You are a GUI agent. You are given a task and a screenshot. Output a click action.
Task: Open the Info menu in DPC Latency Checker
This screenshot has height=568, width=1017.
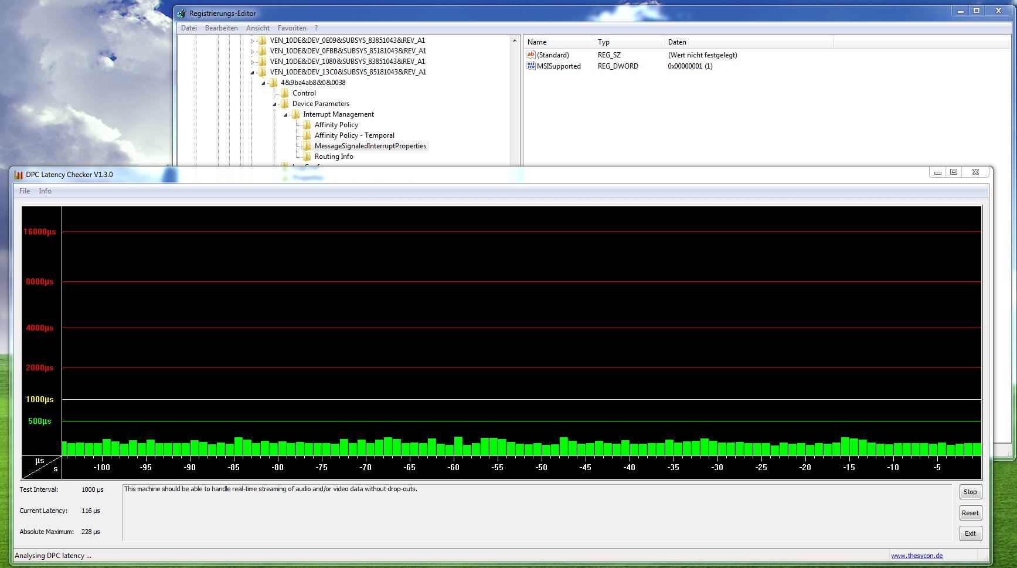point(45,191)
